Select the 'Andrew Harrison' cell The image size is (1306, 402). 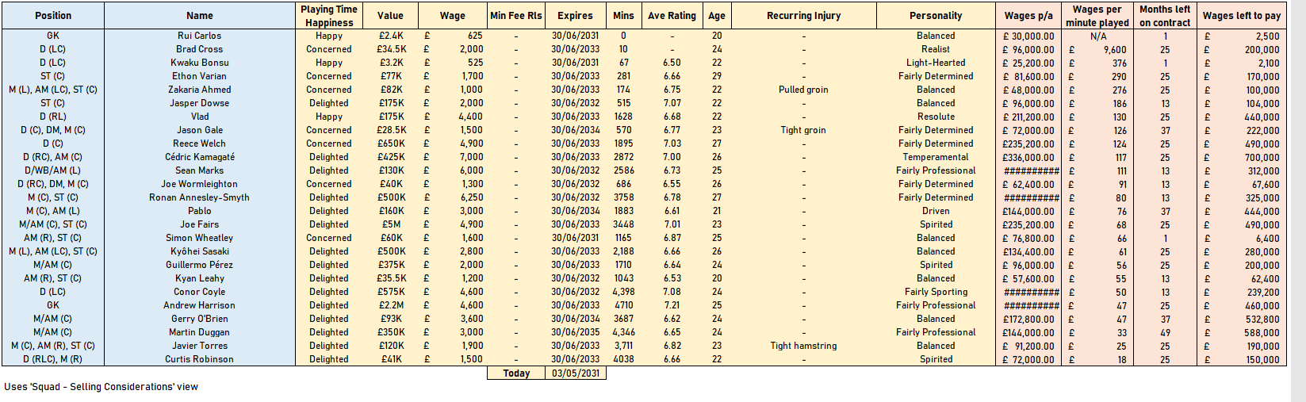pyautogui.click(x=200, y=305)
